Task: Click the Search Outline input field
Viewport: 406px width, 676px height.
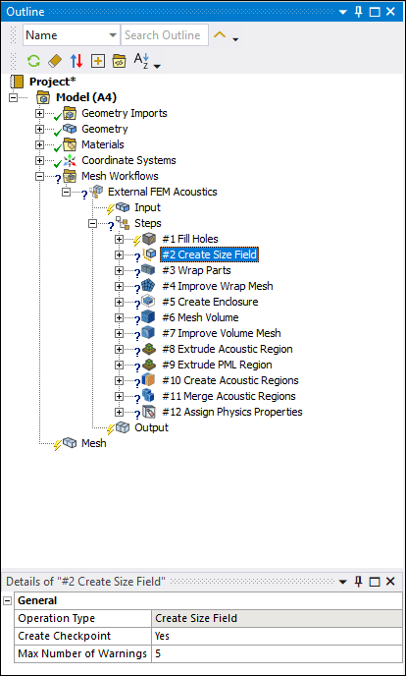Action: (165, 35)
